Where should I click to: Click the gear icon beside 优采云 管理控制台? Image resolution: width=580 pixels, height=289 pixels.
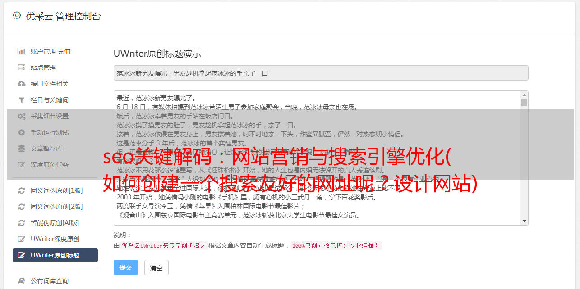(x=17, y=16)
